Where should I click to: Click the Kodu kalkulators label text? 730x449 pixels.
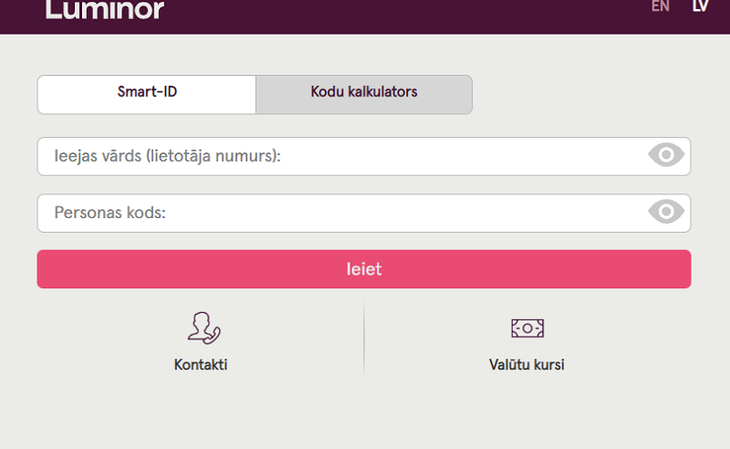(364, 92)
